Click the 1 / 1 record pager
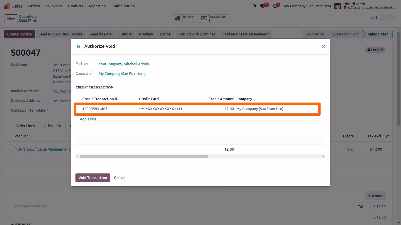Image resolution: width=401 pixels, height=225 pixels. (374, 18)
